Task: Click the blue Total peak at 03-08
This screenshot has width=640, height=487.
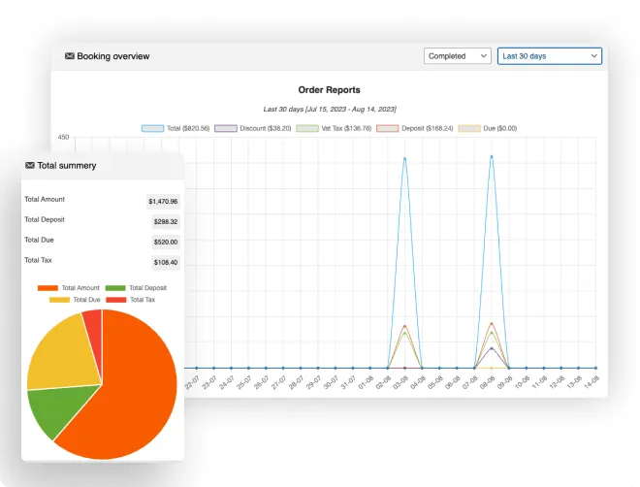Action: (404, 157)
